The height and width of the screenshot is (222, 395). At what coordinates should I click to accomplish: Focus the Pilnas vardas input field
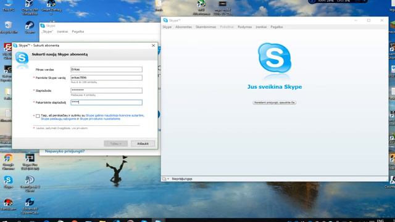click(106, 69)
